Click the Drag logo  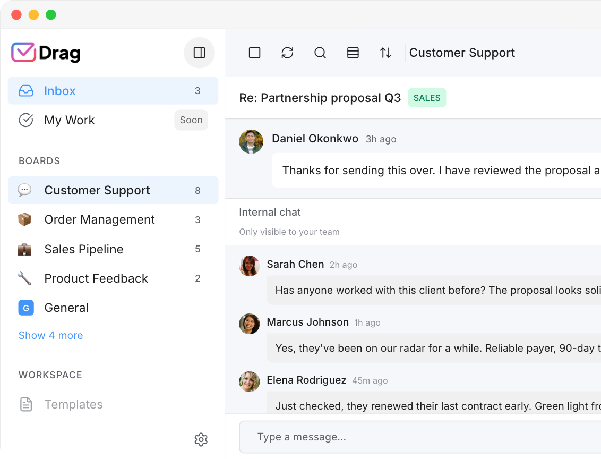click(x=46, y=53)
